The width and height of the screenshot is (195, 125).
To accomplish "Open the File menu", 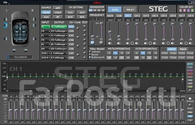I will coord(5,2).
